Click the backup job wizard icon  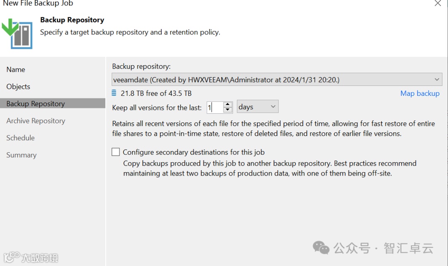pos(17,33)
